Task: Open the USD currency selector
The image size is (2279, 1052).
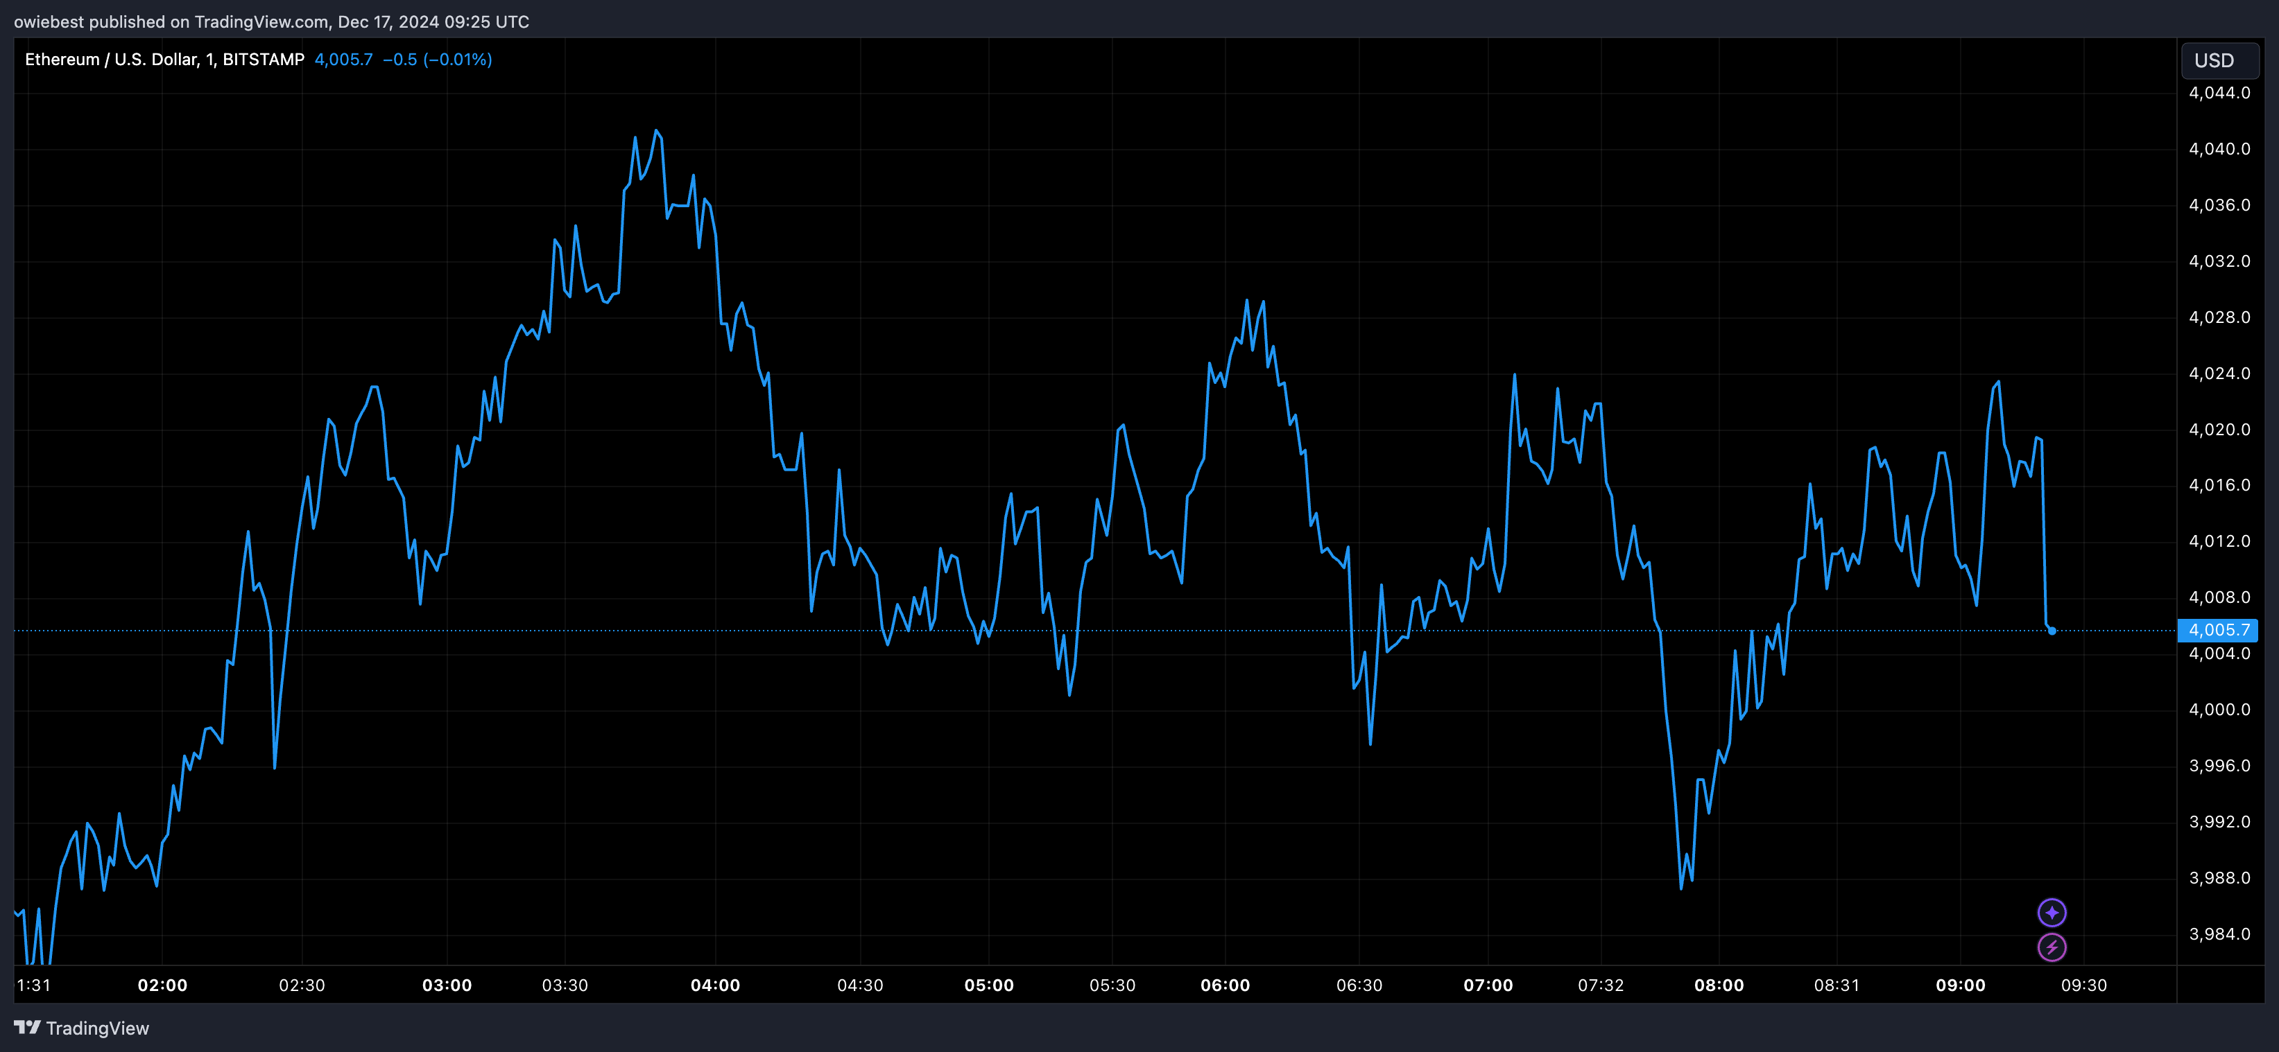Action: tap(2220, 60)
